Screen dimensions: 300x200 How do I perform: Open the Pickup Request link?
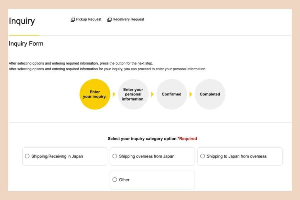(x=88, y=19)
